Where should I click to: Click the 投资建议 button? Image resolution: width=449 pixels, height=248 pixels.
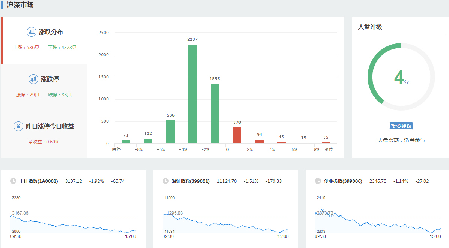[x=401, y=126]
